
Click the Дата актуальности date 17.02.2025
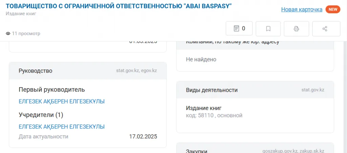tap(143, 137)
